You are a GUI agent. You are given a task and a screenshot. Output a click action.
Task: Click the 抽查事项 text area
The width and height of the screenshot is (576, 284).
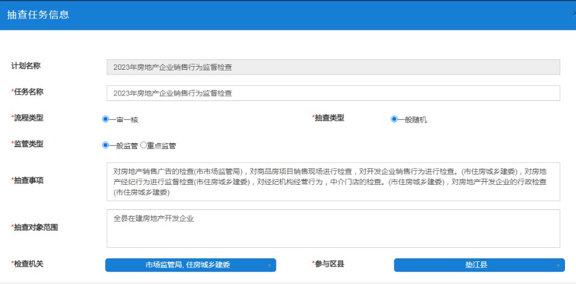click(333, 182)
